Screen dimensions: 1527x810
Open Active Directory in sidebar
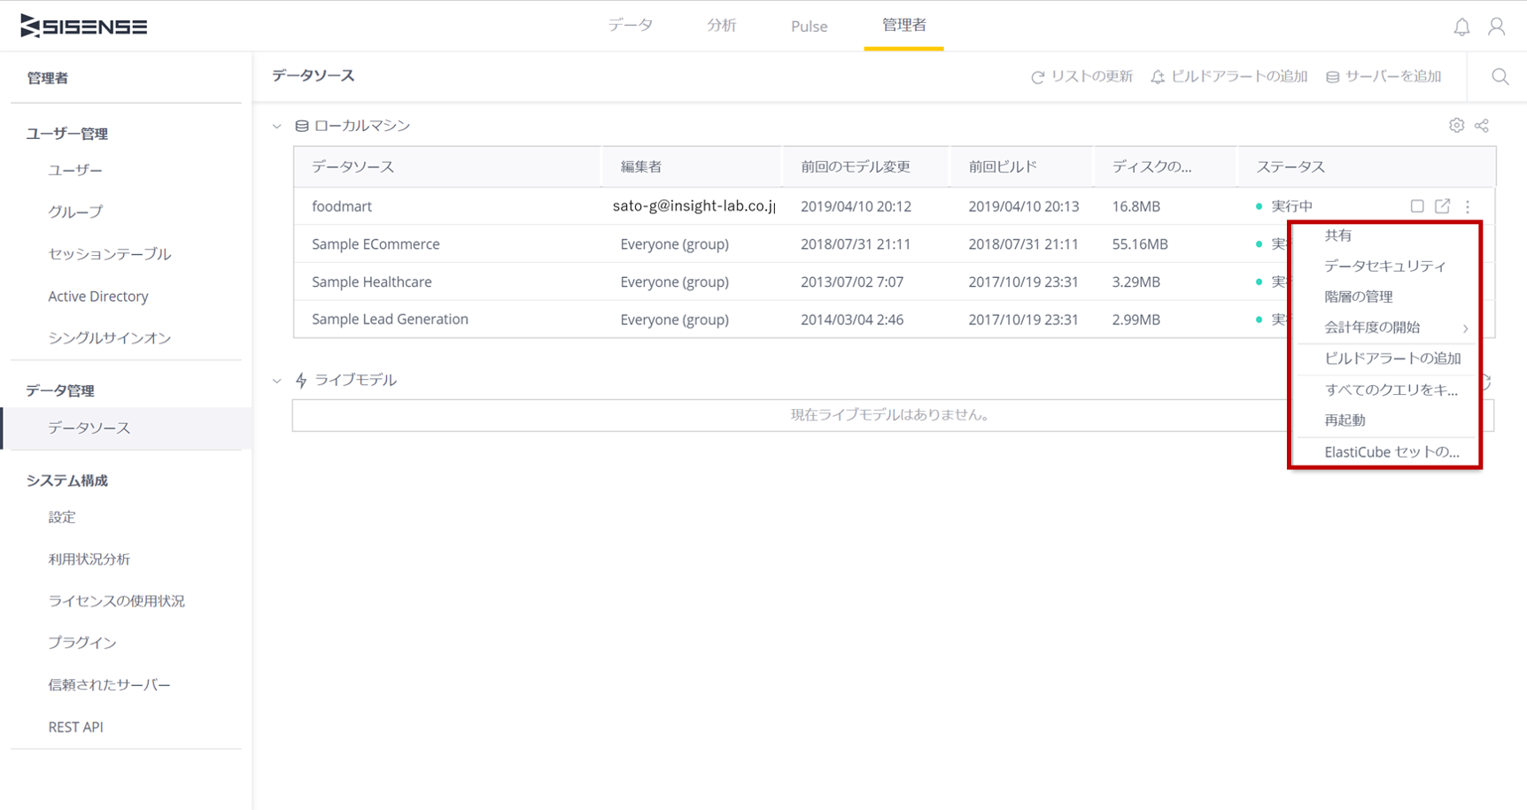click(98, 297)
